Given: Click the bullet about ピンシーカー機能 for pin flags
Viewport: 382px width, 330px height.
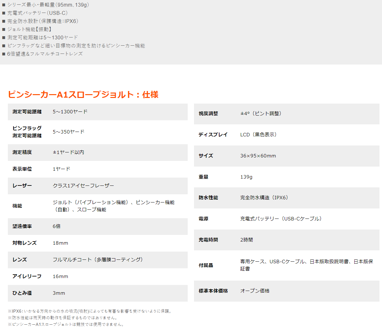Looking at the screenshot, I should [x=74, y=46].
